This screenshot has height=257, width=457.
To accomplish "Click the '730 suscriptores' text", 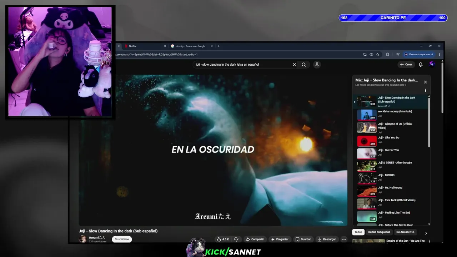I will click(97, 242).
